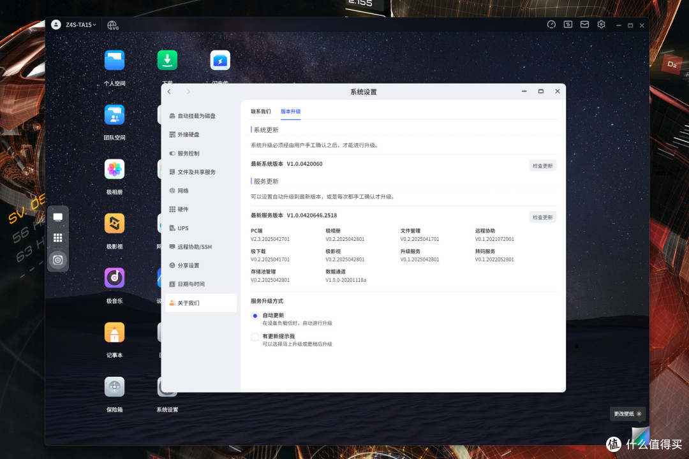Open the performance gauge icon in top bar
Image resolution: width=689 pixels, height=459 pixels.
[551, 25]
